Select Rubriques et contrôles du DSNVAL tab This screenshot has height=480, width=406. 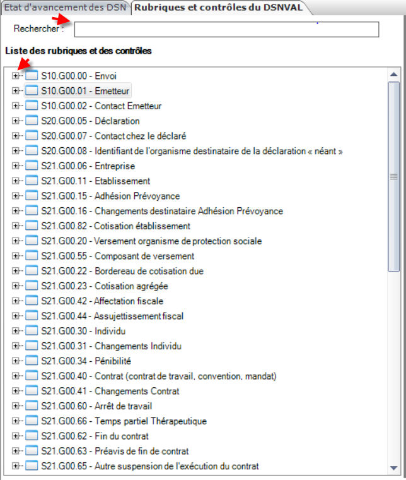click(x=218, y=8)
